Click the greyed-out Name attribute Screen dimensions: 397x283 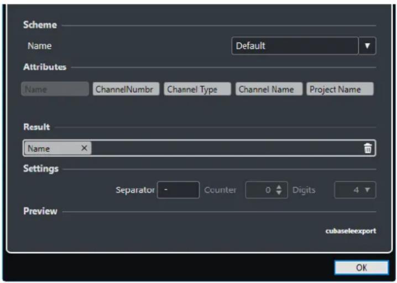(55, 89)
